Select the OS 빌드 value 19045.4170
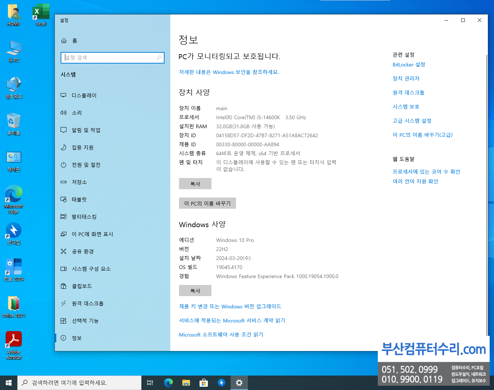 (x=229, y=267)
